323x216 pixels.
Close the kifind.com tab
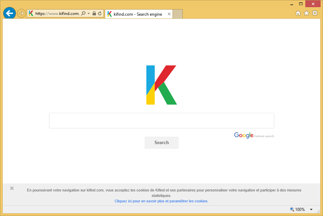pos(169,14)
